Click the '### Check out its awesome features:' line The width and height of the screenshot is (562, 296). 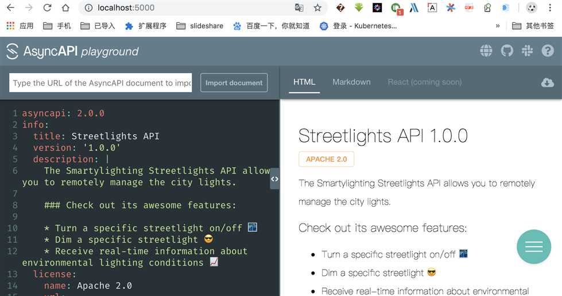coord(140,205)
